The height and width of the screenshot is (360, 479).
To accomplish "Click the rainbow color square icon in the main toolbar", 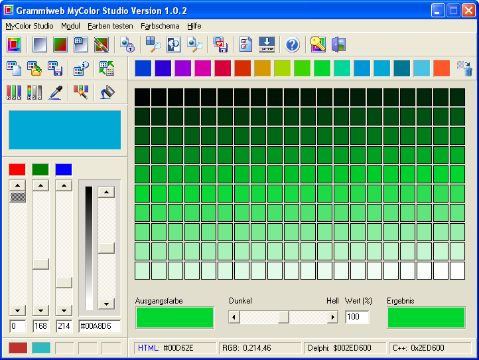I will click(x=14, y=45).
